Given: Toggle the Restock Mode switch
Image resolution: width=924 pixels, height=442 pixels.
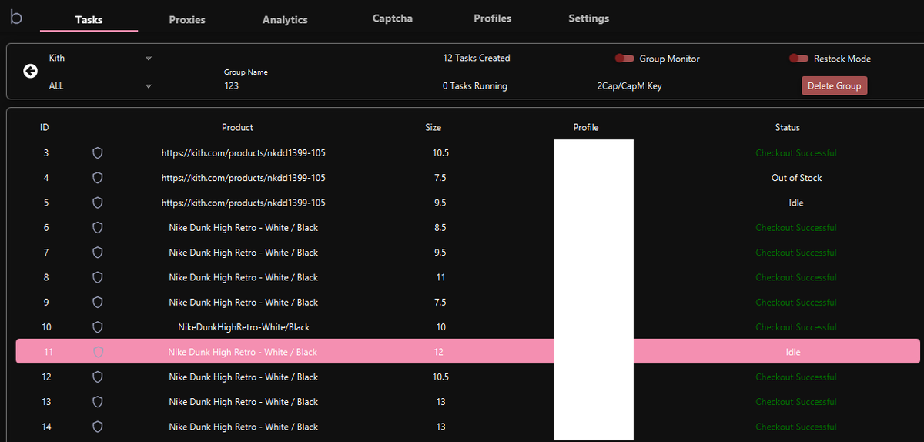Looking at the screenshot, I should tap(798, 59).
